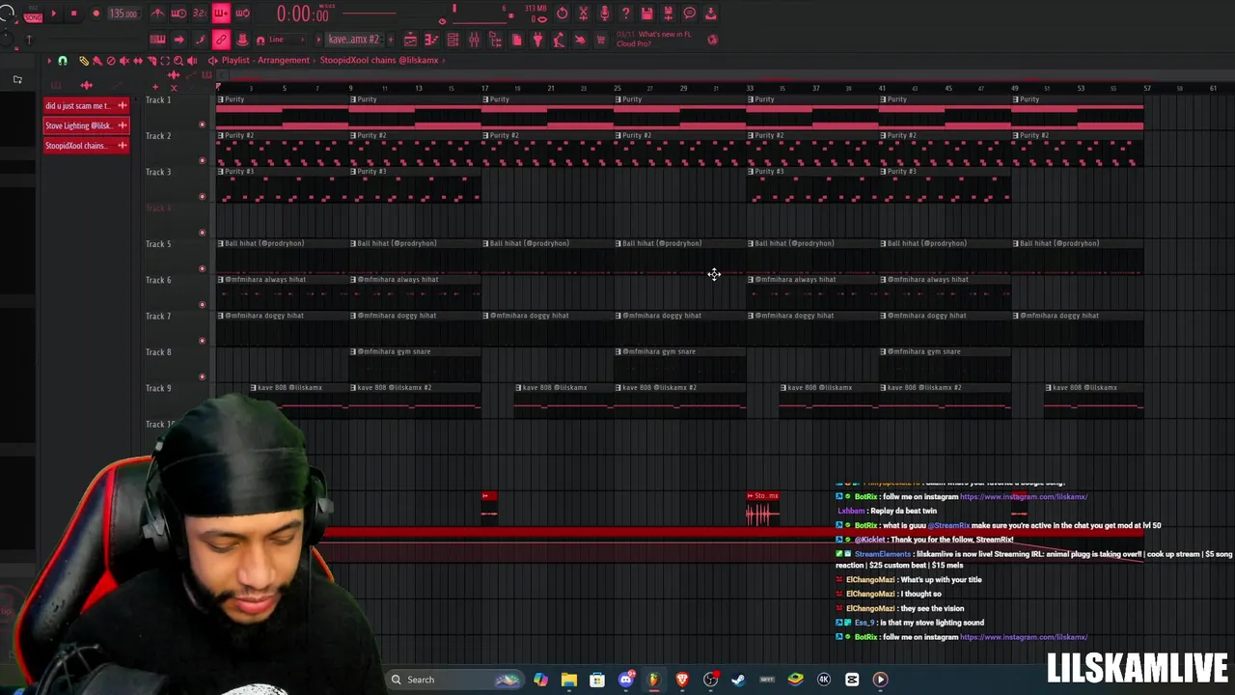Toggle typing keyboard to piano icon
Viewport: 1235px width, 695px height.
[157, 40]
